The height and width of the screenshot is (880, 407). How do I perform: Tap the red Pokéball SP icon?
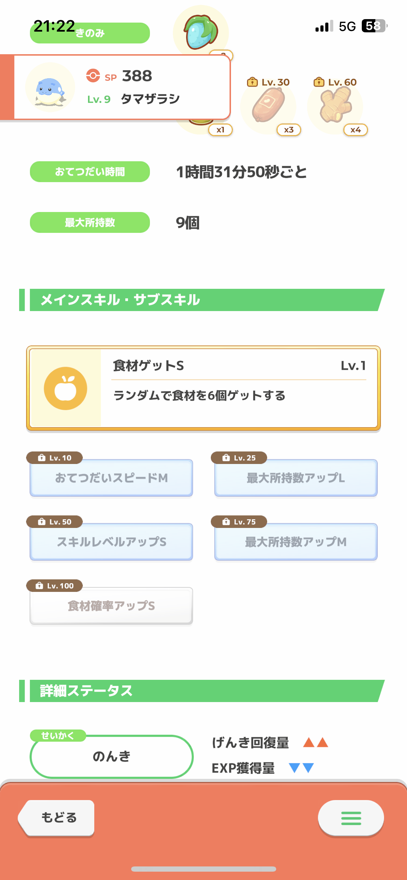click(x=93, y=75)
